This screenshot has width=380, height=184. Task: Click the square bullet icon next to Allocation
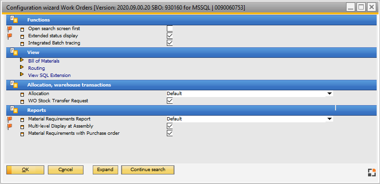click(x=22, y=94)
